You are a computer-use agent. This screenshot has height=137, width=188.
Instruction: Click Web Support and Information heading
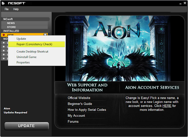[x=87, y=87]
